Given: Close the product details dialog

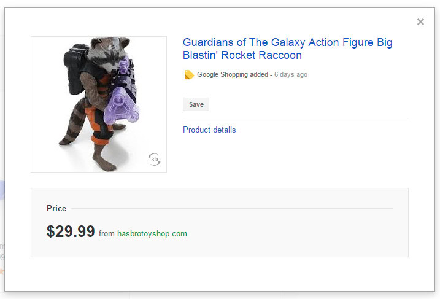Looking at the screenshot, I should pos(420,22).
